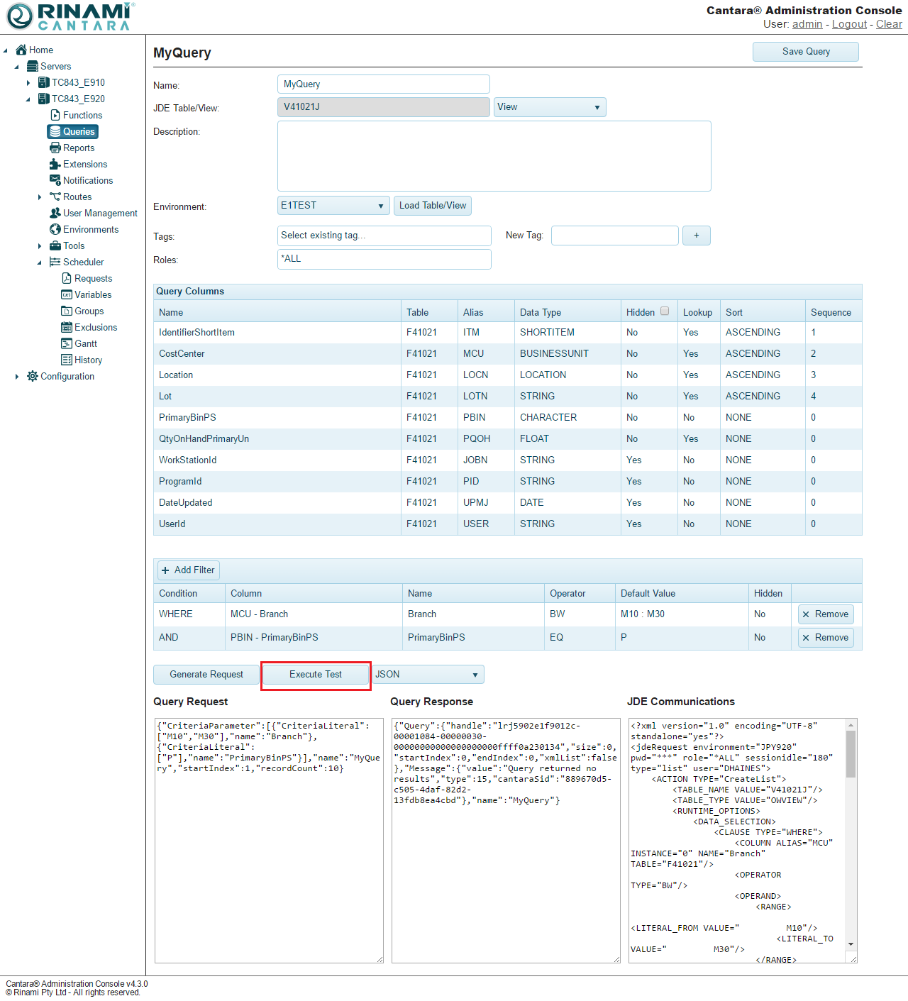Click the Configuration gear icon

(33, 376)
